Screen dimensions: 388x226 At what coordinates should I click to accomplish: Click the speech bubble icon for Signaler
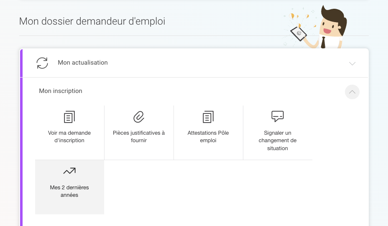tap(278, 116)
